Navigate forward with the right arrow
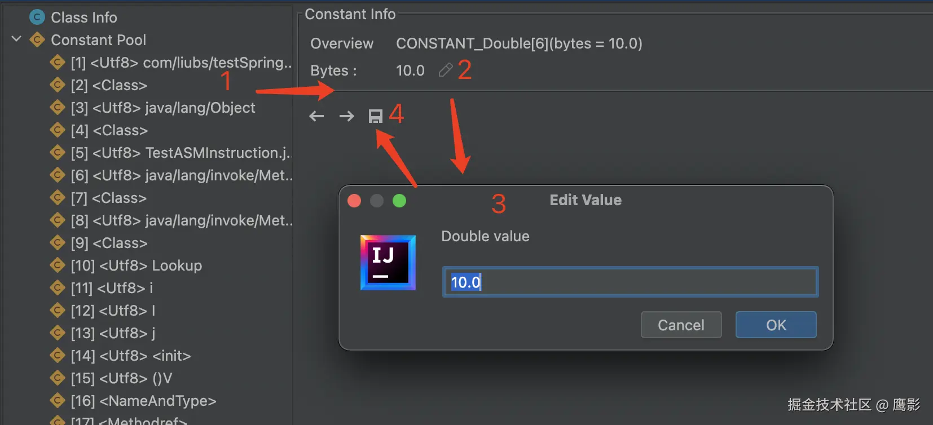933x425 pixels. point(346,116)
